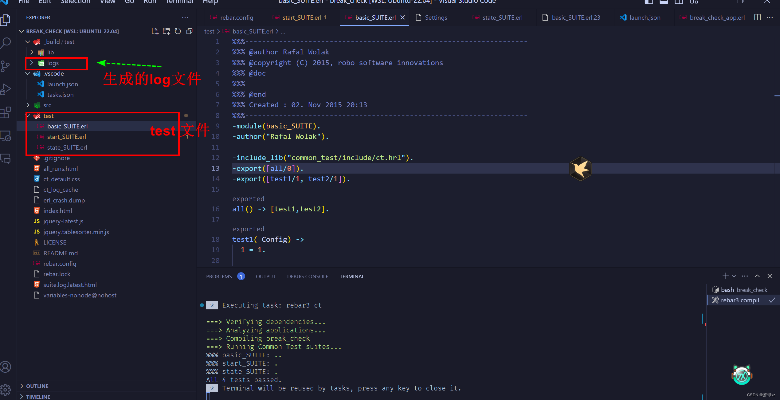Open the Extensions view icon

(6, 112)
